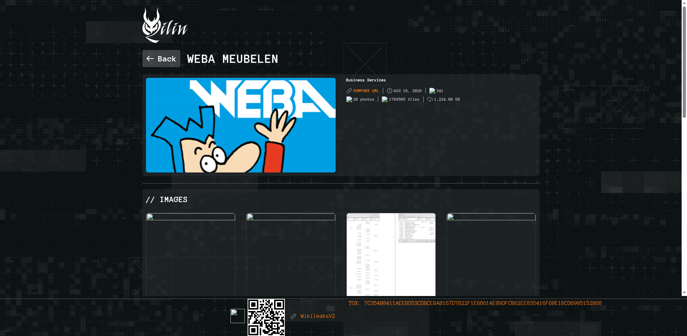
Task: Click the 1,224.00 GB size text
Action: click(x=447, y=99)
